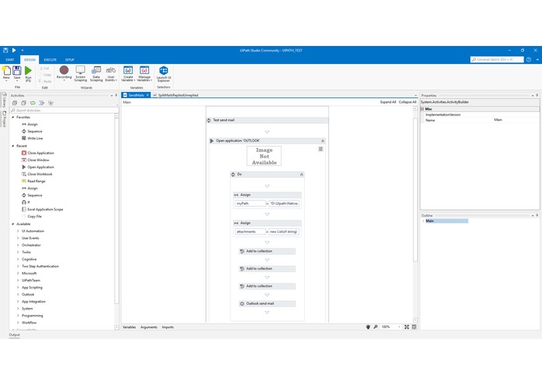542x385 pixels.
Task: Click the Save icon in ribbon
Action: [17, 70]
